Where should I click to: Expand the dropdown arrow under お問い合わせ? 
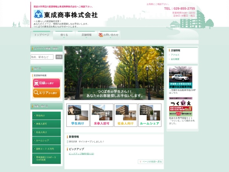110,38
